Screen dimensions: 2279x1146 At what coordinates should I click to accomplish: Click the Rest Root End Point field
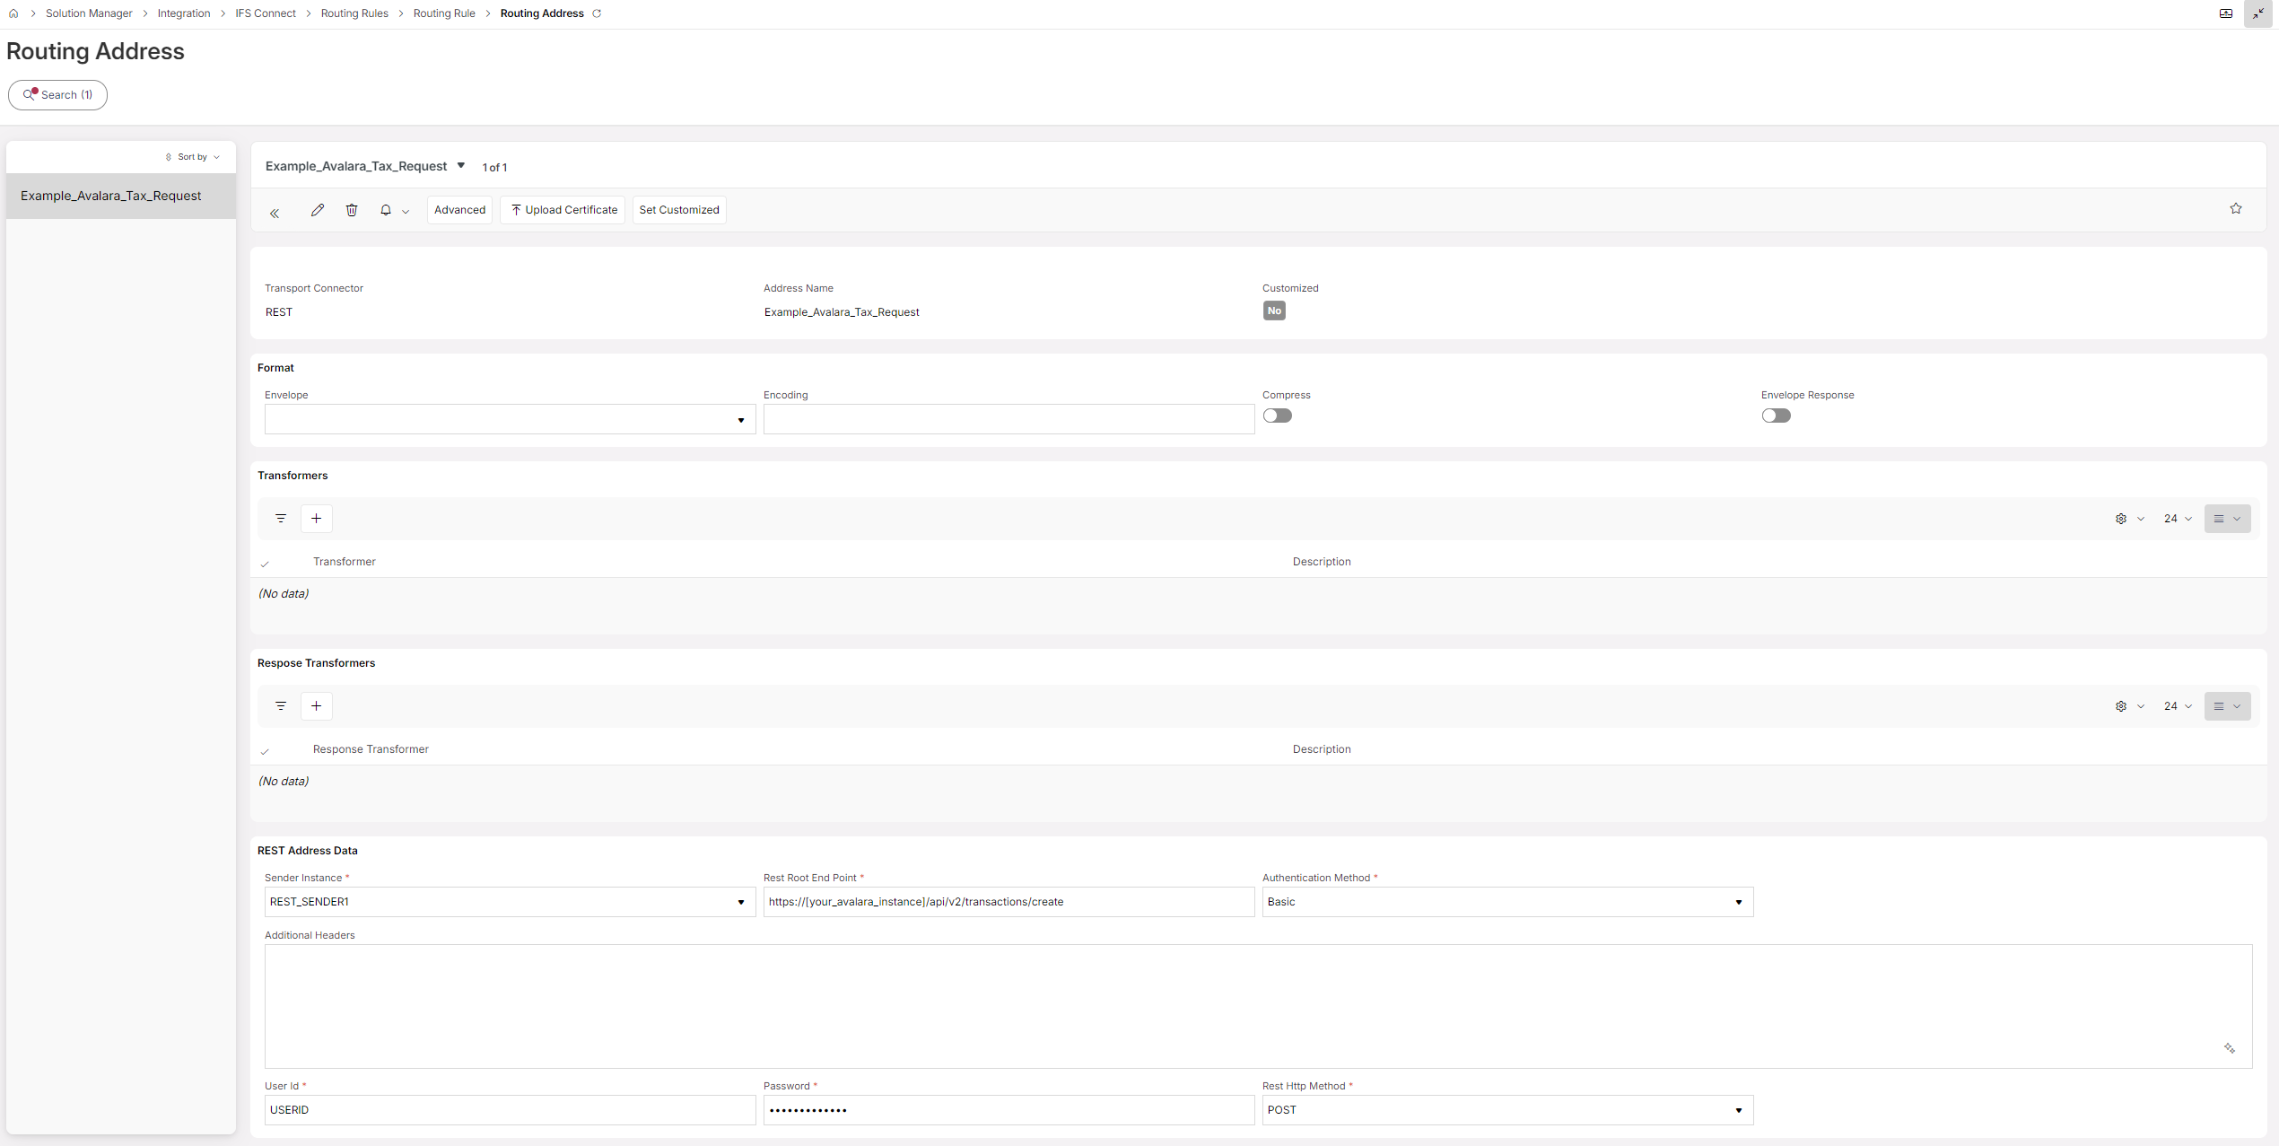point(1009,902)
